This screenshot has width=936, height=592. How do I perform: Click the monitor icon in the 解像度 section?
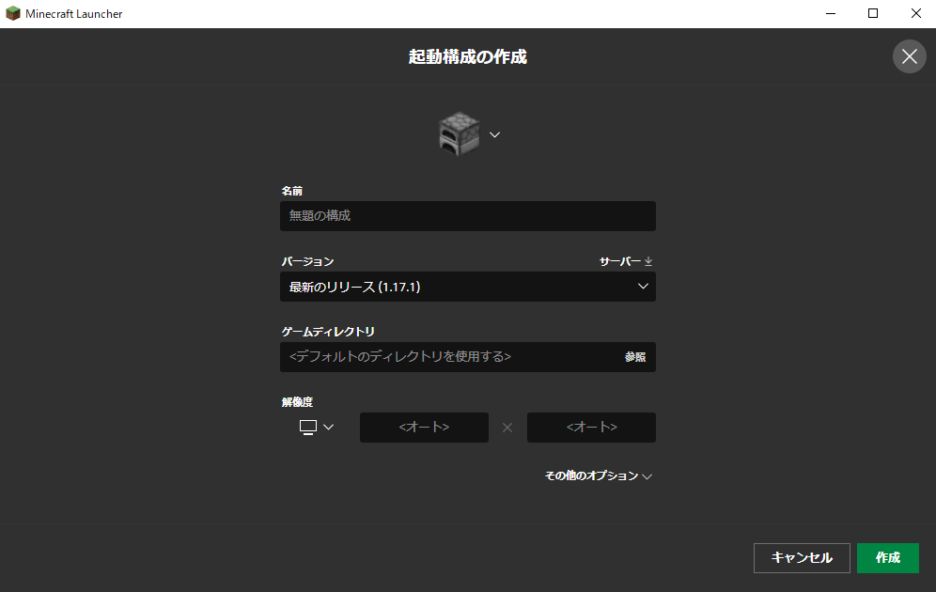308,427
